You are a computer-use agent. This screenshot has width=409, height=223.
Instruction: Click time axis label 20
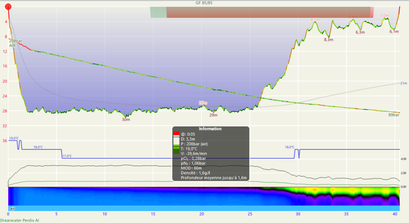click(x=201, y=214)
